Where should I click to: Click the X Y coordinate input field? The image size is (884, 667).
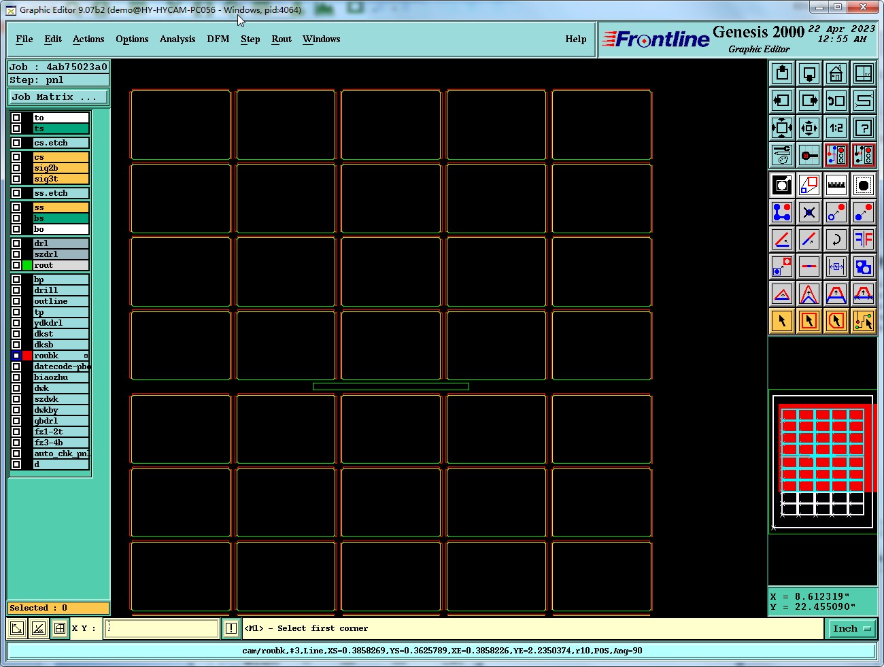point(162,628)
